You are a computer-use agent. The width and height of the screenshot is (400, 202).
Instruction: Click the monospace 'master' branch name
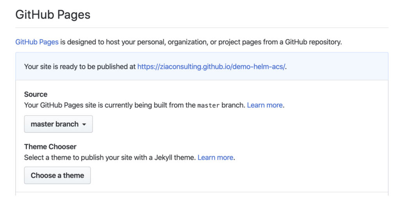tap(209, 105)
